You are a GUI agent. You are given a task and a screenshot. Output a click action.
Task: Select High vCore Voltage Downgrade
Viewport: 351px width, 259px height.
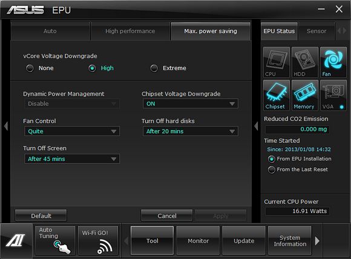[92, 68]
